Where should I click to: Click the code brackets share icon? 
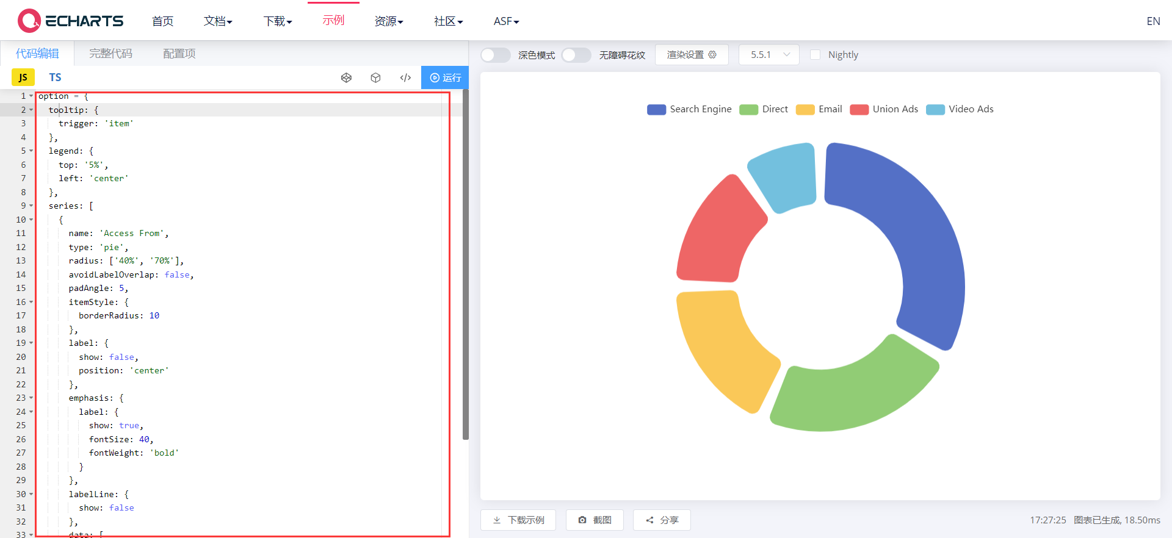[405, 77]
